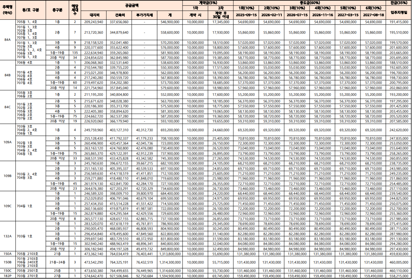Select the 2027-03-15 date header

348,15
